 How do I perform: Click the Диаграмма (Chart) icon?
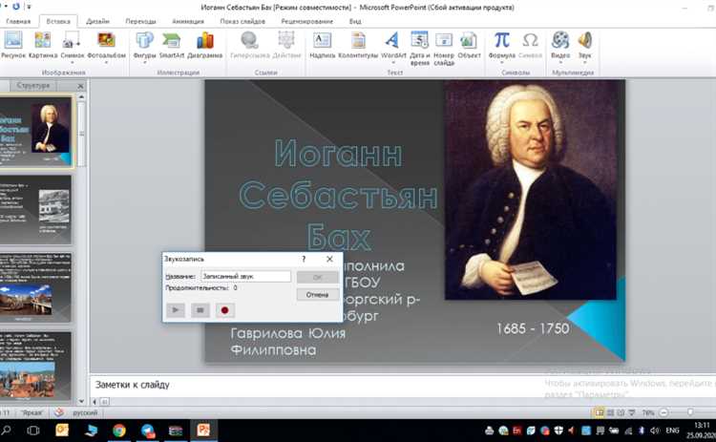pyautogui.click(x=205, y=41)
